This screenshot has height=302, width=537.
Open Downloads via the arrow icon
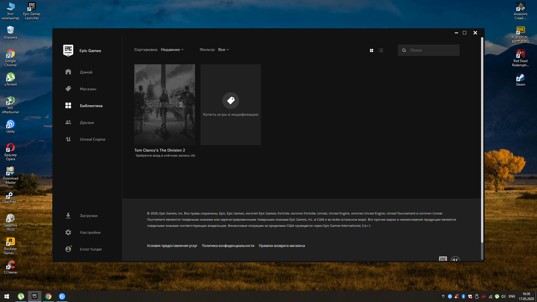click(x=68, y=216)
